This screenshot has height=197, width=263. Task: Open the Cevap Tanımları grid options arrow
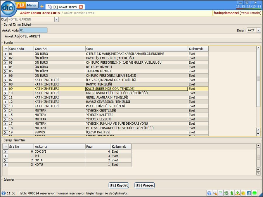tap(6, 147)
